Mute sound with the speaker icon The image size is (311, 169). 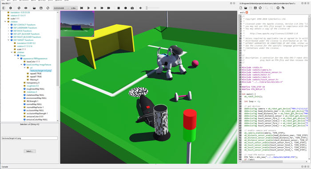141,8
